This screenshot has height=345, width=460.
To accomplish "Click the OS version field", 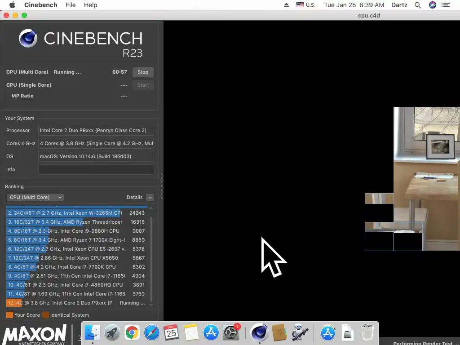I will tap(96, 156).
